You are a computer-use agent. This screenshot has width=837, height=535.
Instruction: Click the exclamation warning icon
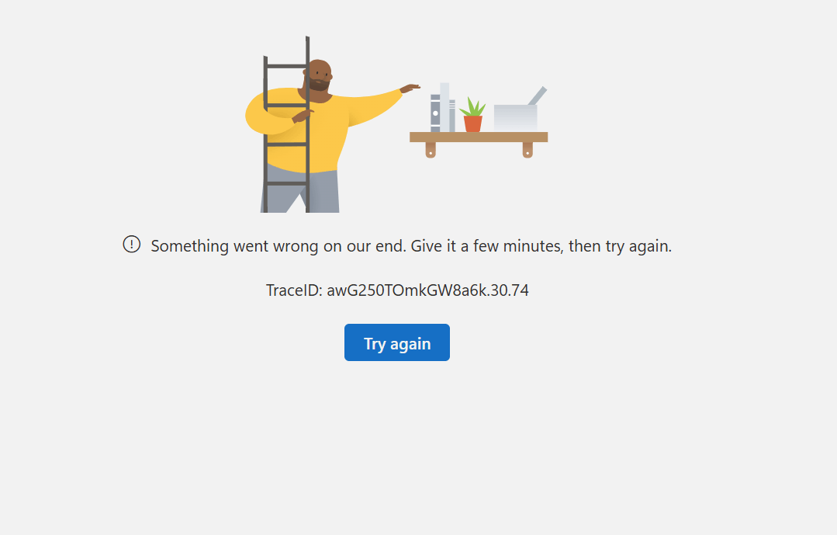coord(131,245)
